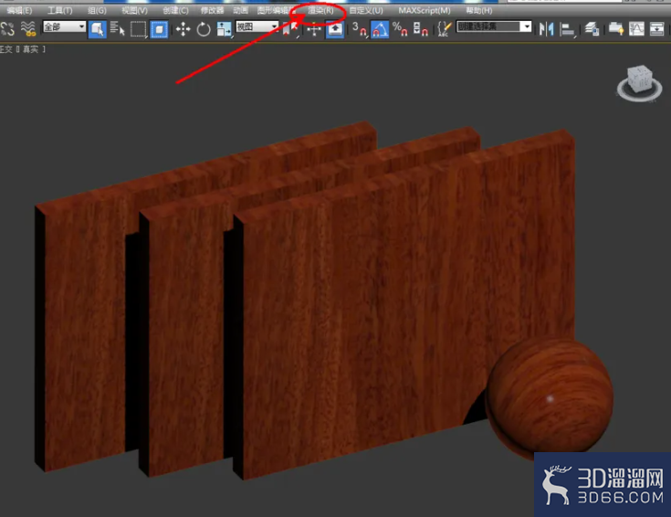Open the 创建选择集 named selection dropdown
Screen dimensions: 671x517
point(494,27)
